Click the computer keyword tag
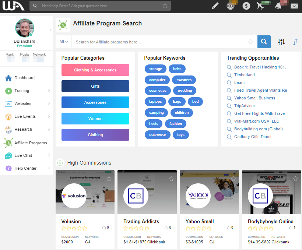 point(157,80)
